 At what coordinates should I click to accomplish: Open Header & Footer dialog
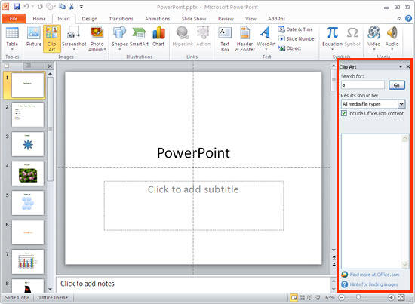[x=245, y=38]
